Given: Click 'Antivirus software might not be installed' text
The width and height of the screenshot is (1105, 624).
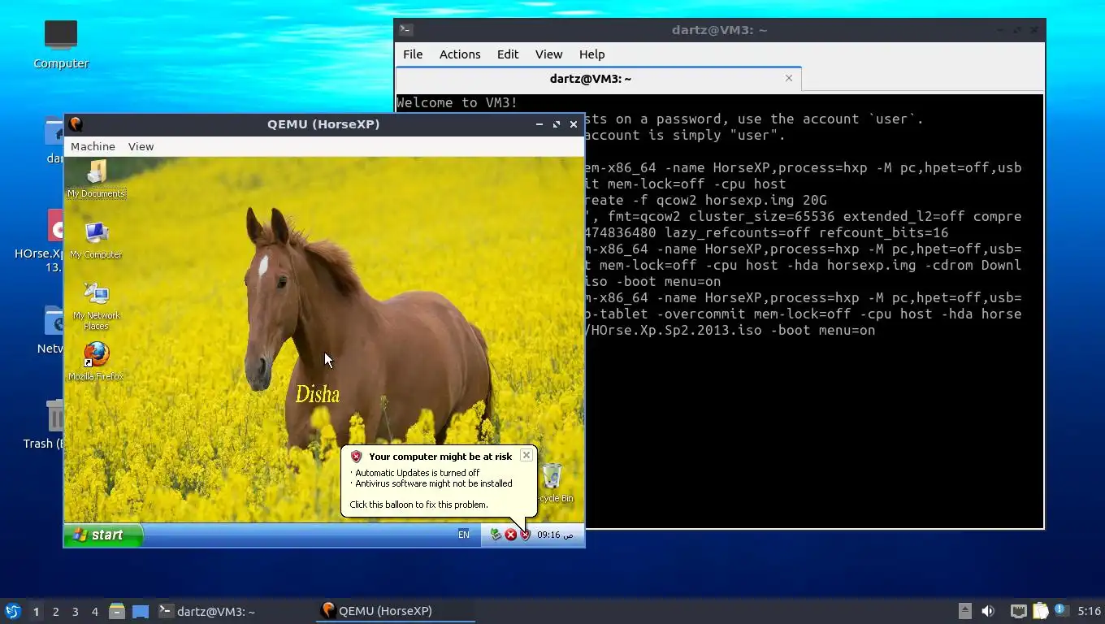Looking at the screenshot, I should [x=433, y=483].
